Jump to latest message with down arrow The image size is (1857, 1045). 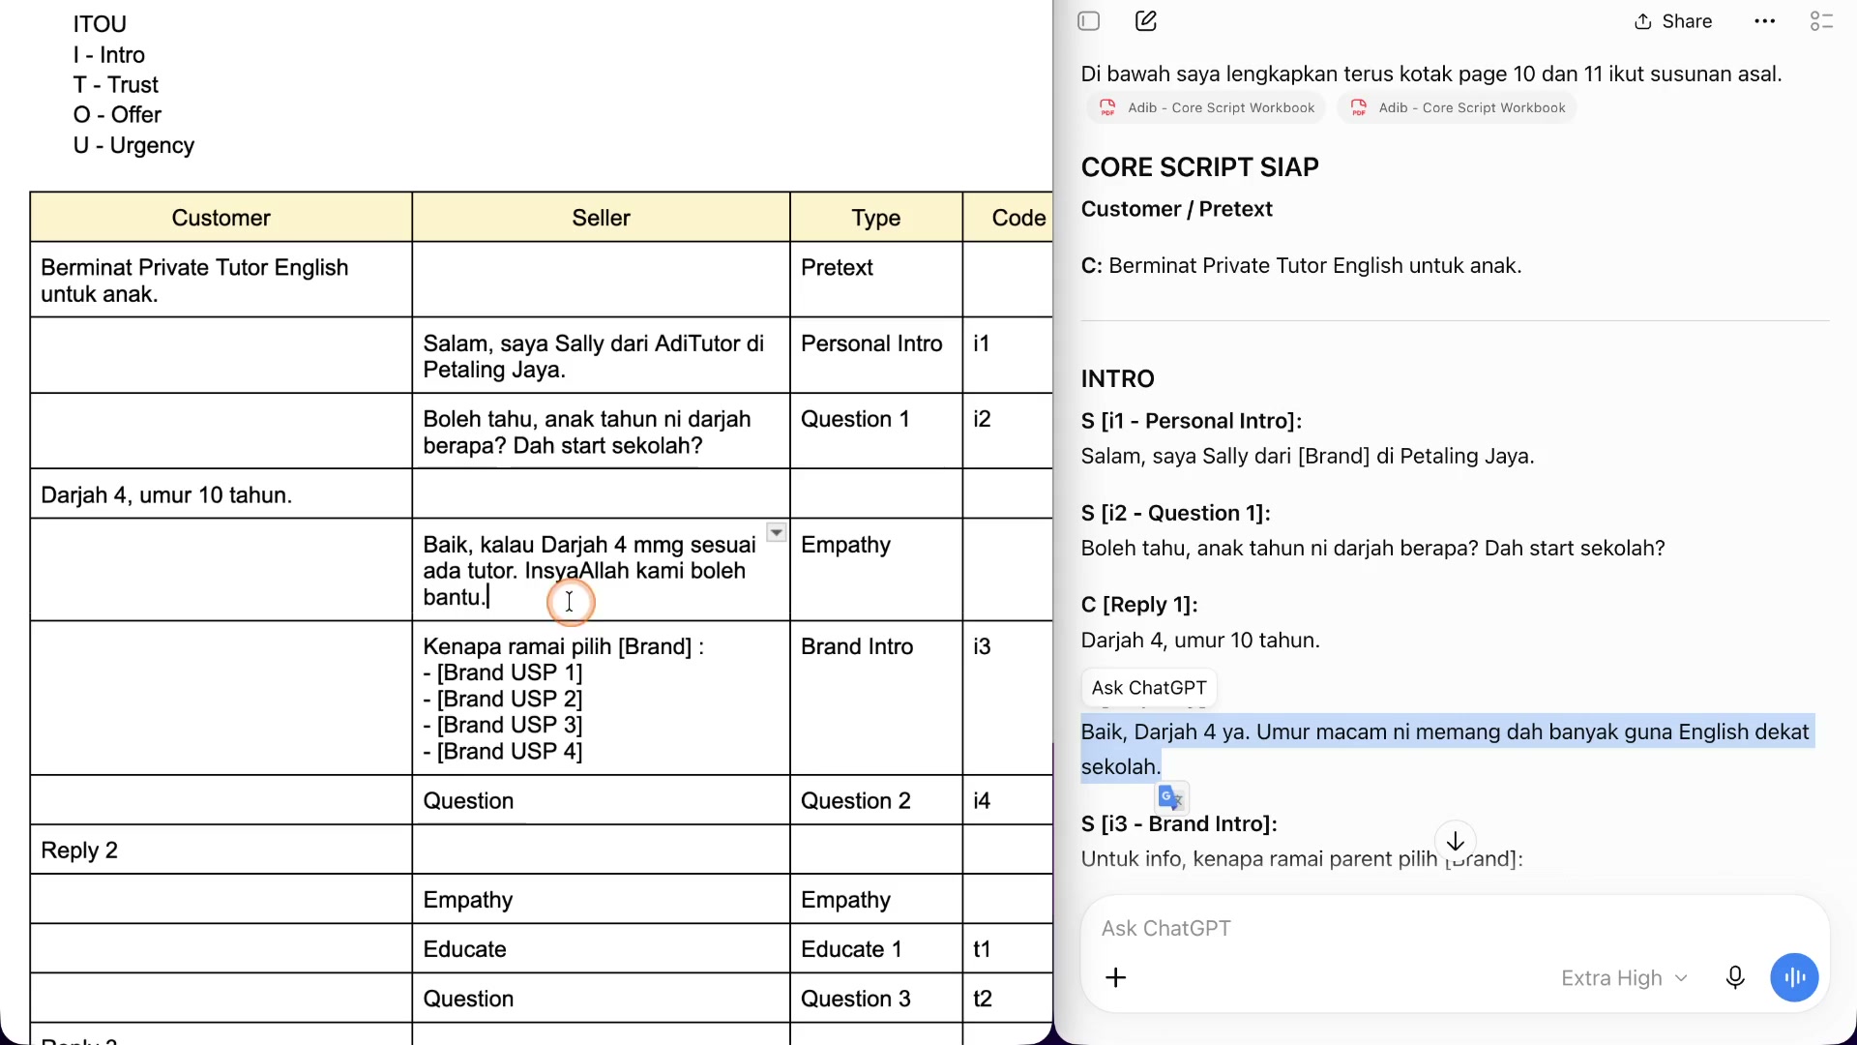click(x=1455, y=841)
